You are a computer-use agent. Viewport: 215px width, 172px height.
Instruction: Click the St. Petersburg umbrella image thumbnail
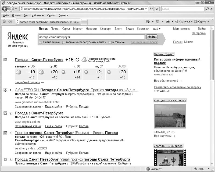click(170, 116)
